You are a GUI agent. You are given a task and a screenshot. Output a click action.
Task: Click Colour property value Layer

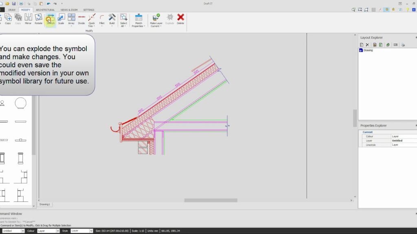click(404, 136)
